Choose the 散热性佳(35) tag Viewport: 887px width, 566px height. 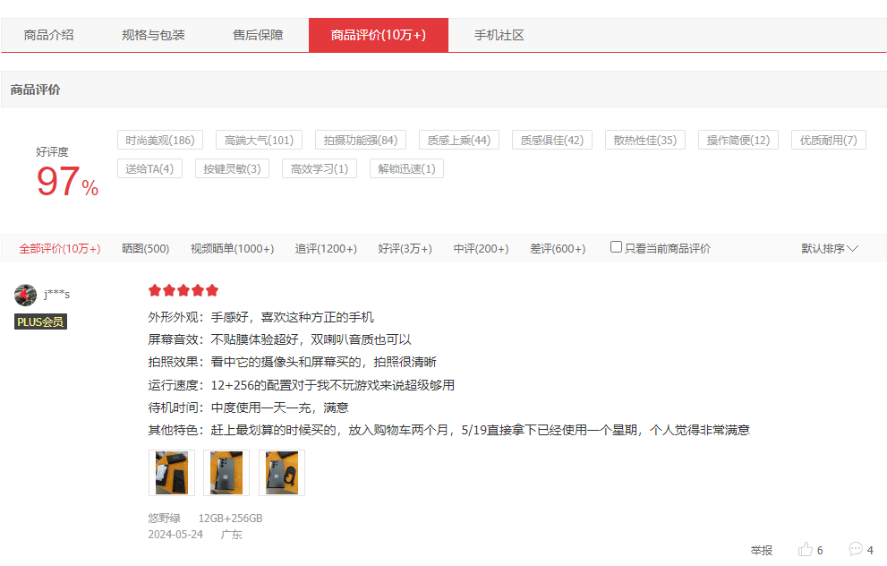[x=644, y=140]
